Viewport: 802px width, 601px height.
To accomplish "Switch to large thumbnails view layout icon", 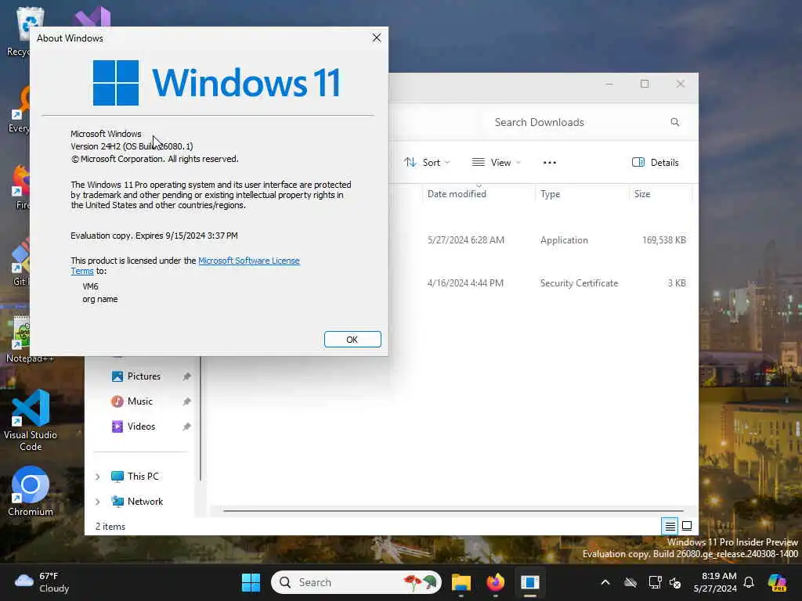I will pos(687,526).
